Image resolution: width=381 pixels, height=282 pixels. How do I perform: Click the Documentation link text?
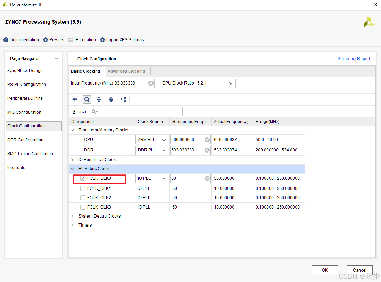click(24, 40)
